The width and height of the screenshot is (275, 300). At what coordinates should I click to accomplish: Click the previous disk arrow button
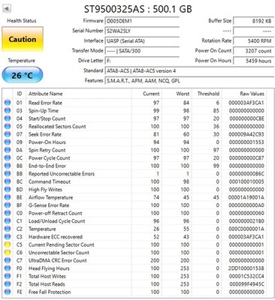point(7,9)
